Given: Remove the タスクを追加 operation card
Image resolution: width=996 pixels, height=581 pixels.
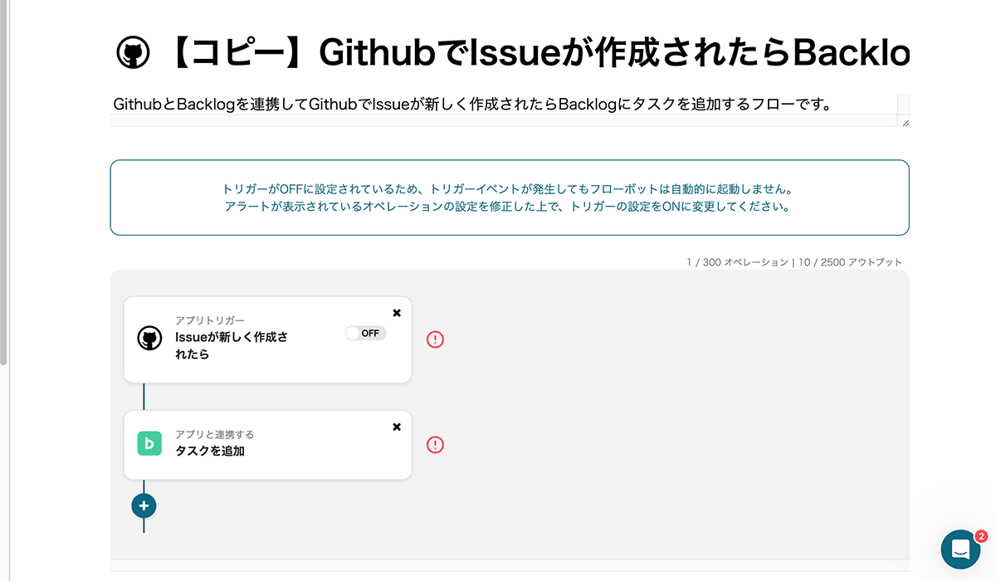Looking at the screenshot, I should tap(397, 427).
